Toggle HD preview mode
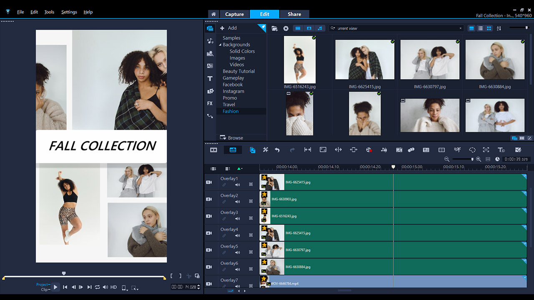This screenshot has width=534, height=300. 113,287
